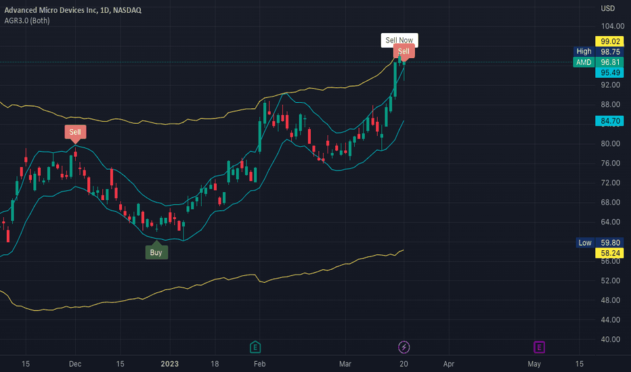Click the 72.00 price axis value
Screen dimensions: 631x372
point(611,183)
